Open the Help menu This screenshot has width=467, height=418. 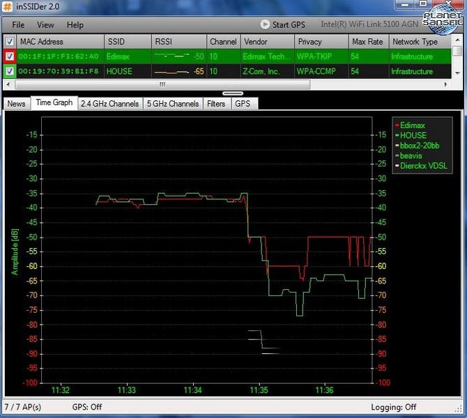75,25
